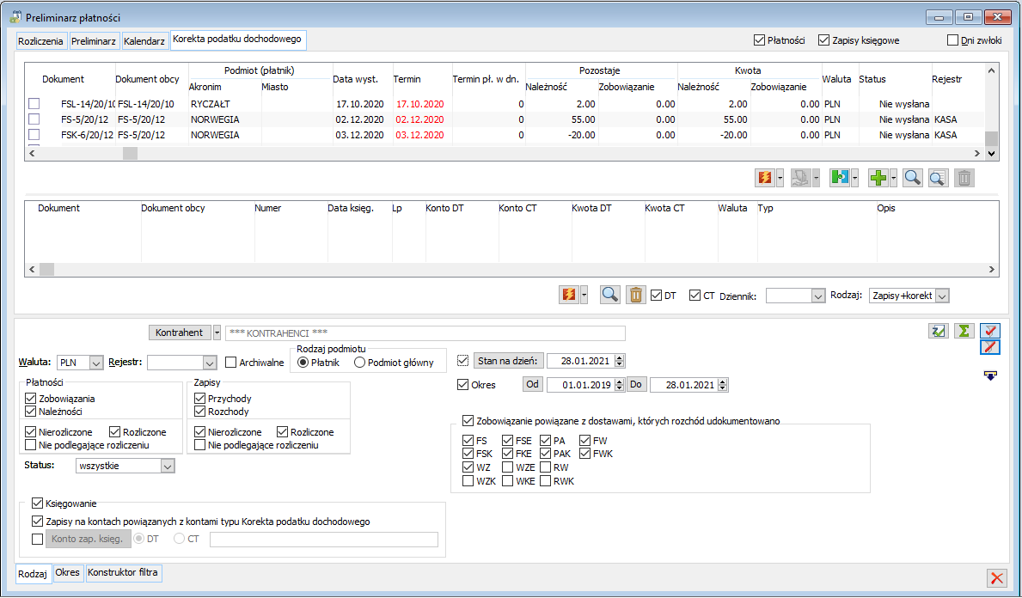Uncheck the Przychody checkbox
This screenshot has height=598, width=1022.
tap(200, 398)
